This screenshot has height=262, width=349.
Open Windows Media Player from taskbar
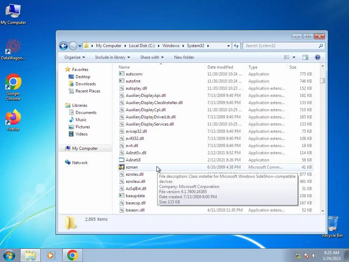tap(51, 255)
